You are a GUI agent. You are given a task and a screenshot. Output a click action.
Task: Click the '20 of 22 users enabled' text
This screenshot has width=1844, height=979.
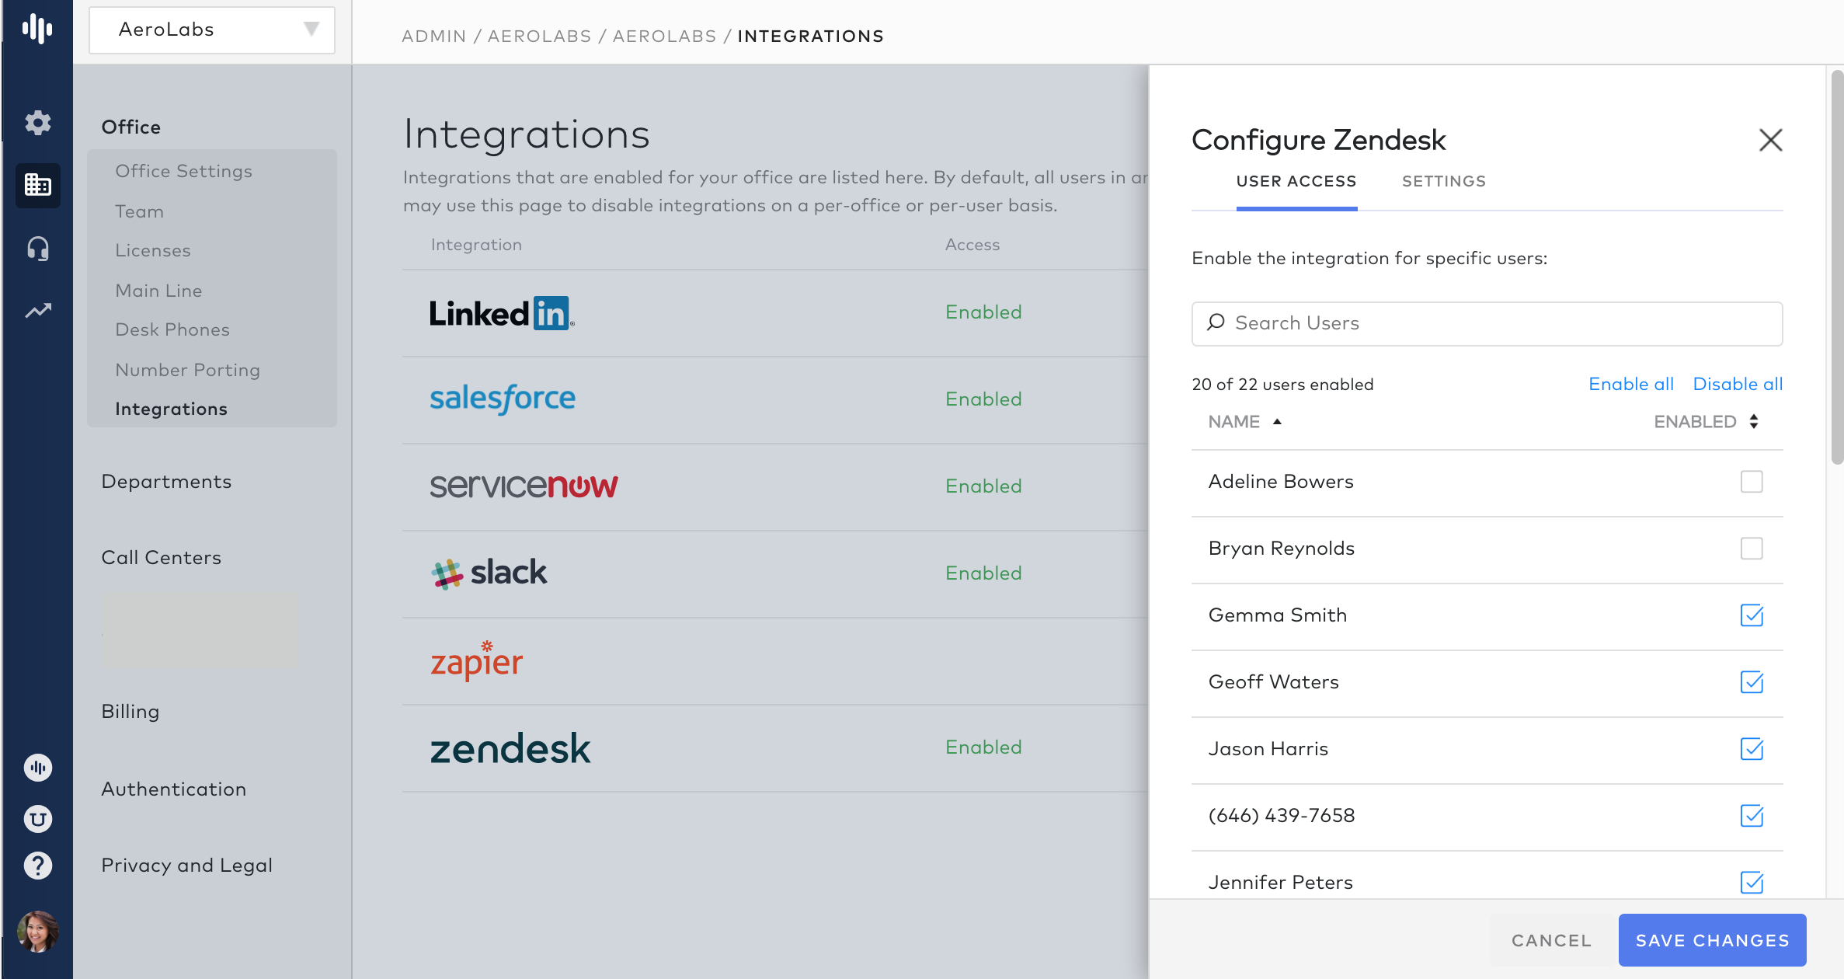pyautogui.click(x=1282, y=385)
